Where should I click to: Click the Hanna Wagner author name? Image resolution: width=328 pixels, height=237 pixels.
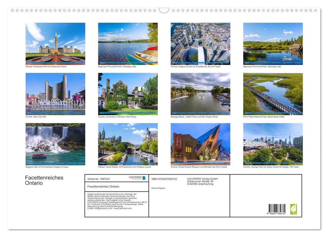click(x=158, y=188)
